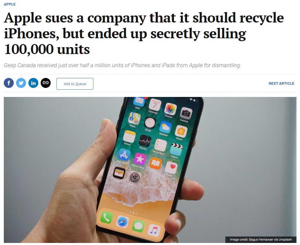
Task: Click the Weather app icon on phone
Action: (x=165, y=127)
